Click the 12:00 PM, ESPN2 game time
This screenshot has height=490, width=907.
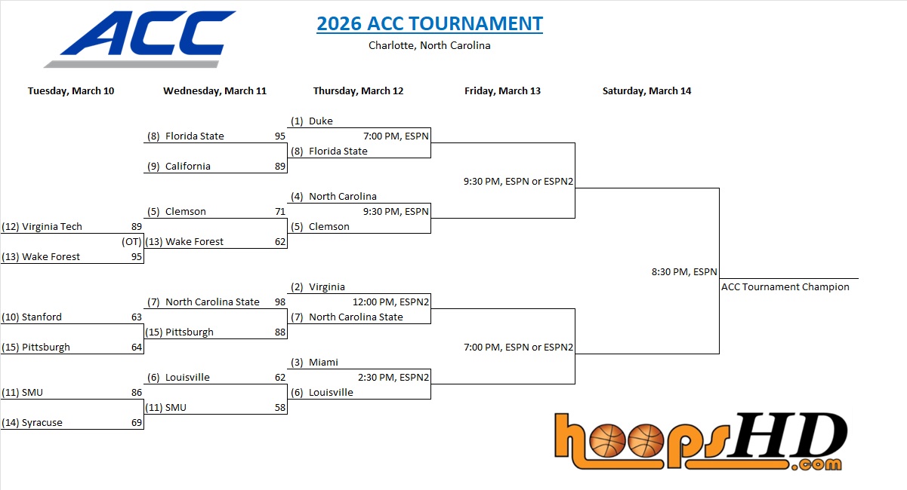[390, 302]
